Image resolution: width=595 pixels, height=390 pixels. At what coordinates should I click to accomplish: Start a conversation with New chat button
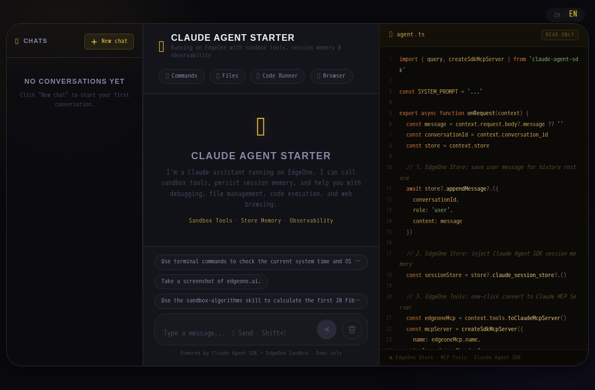(x=109, y=41)
